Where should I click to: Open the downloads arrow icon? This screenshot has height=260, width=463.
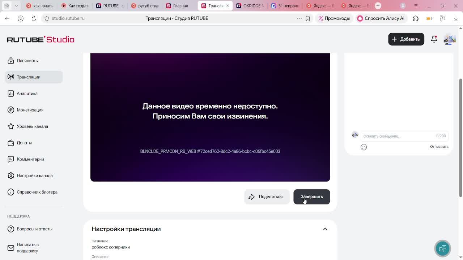456,18
